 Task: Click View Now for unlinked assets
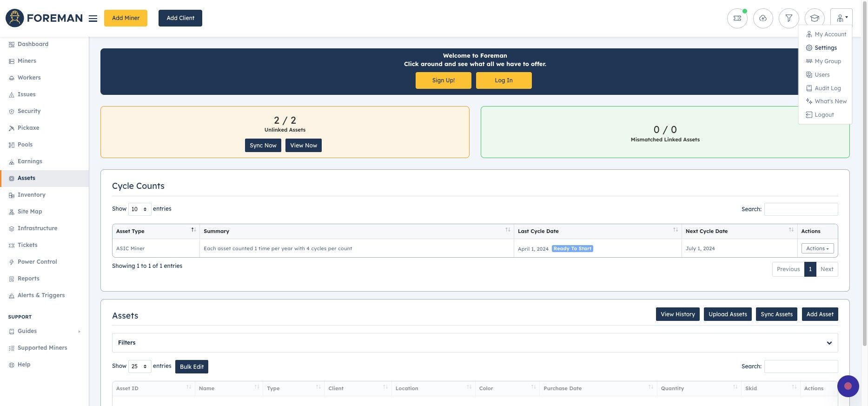304,146
